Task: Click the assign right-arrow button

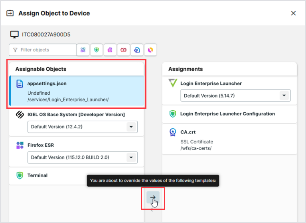Action: (152, 197)
